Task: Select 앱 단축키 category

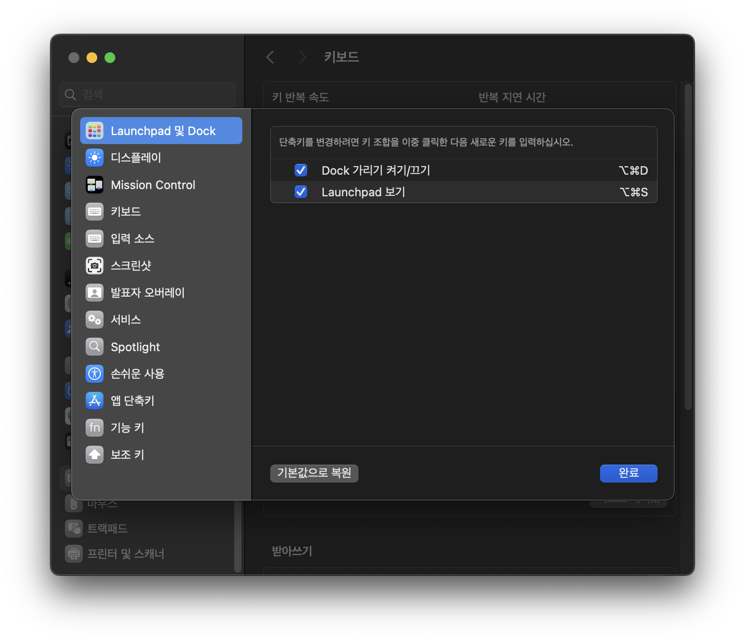Action: click(x=161, y=401)
